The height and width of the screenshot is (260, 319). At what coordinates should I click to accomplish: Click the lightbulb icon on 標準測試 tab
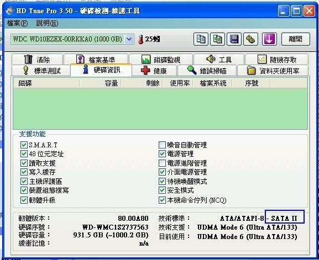[26, 70]
